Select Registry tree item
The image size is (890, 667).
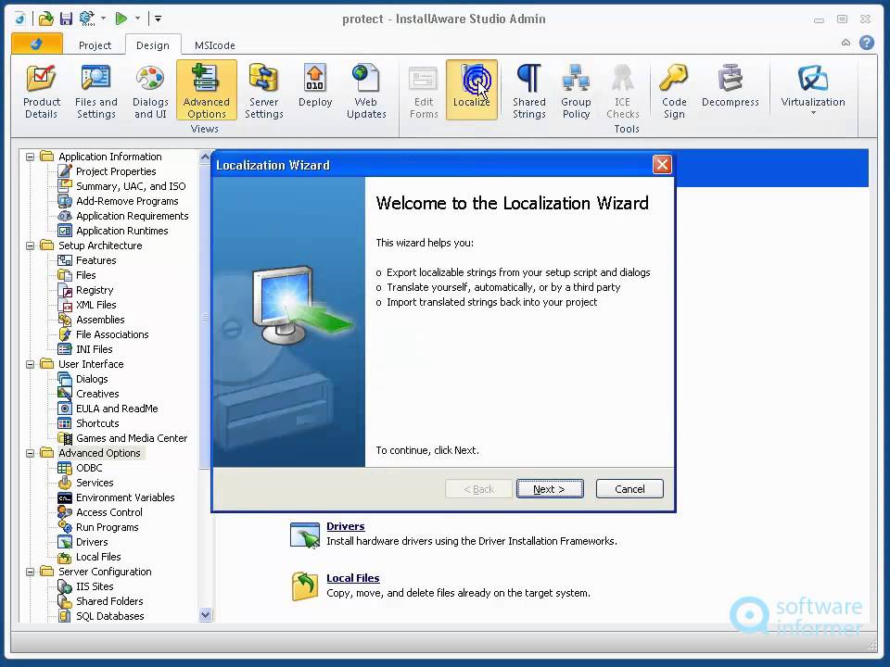(95, 290)
